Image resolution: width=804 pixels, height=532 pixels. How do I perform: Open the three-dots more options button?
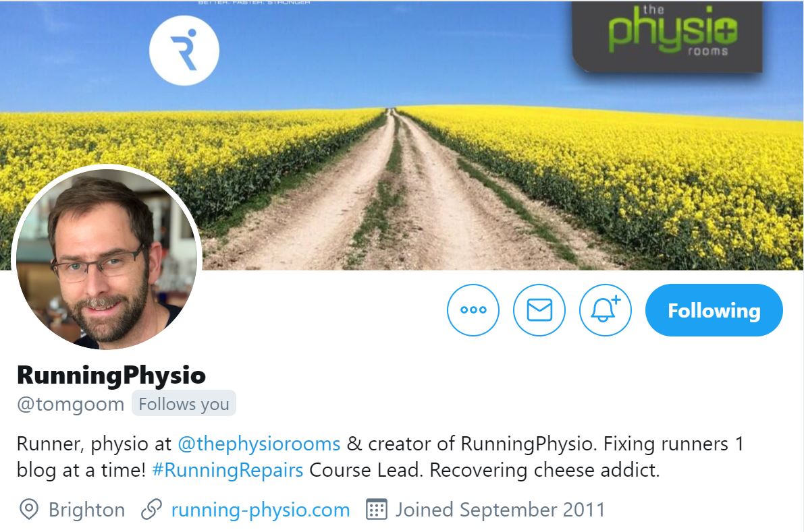point(473,309)
